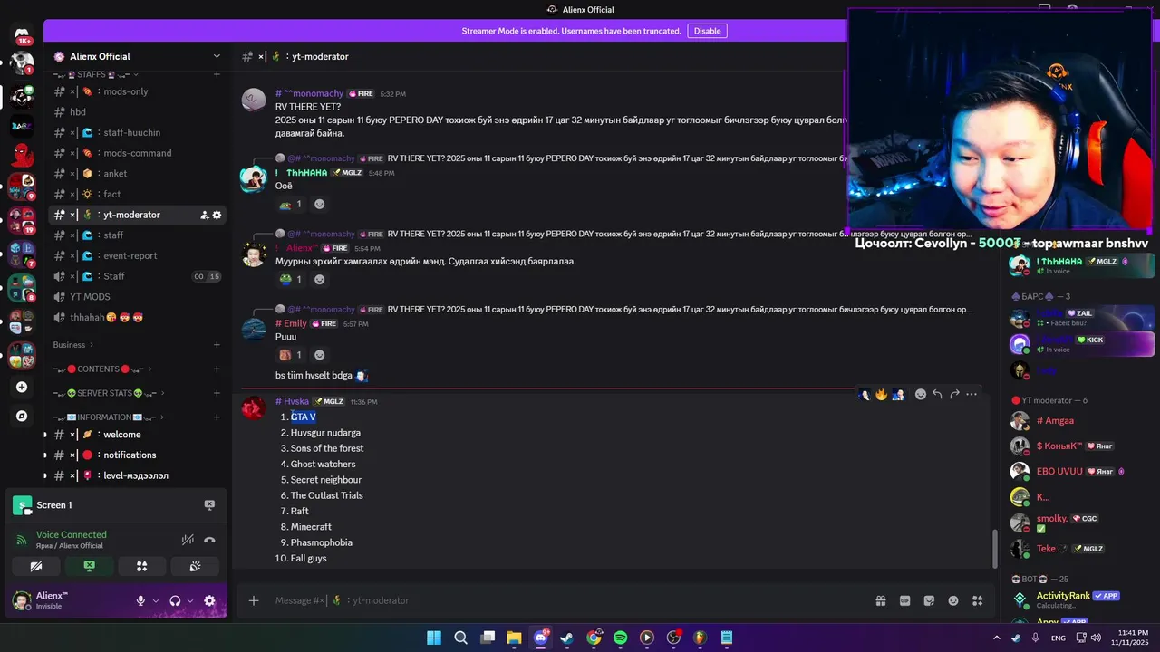Stop streaming Screen 1
Image resolution: width=1160 pixels, height=652 pixels.
coord(209,505)
